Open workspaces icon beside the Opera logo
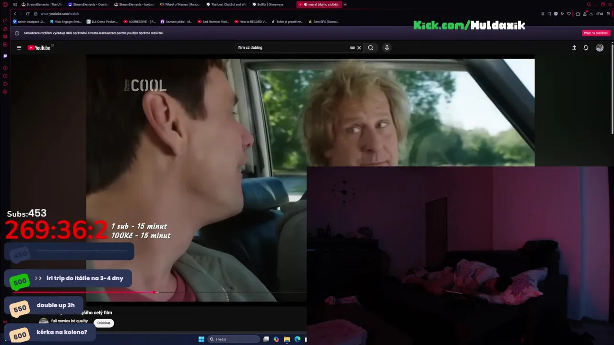 tap(15, 4)
